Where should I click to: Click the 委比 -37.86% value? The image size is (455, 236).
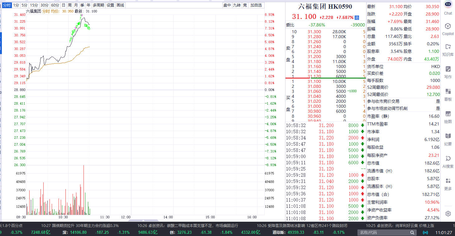(x=317, y=25)
